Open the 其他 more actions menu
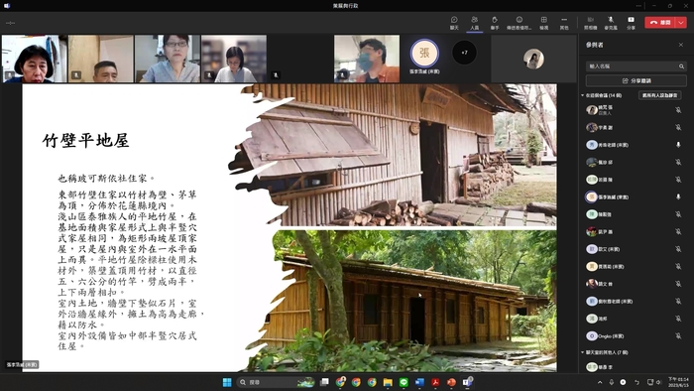This screenshot has height=391, width=694. pyautogui.click(x=564, y=23)
